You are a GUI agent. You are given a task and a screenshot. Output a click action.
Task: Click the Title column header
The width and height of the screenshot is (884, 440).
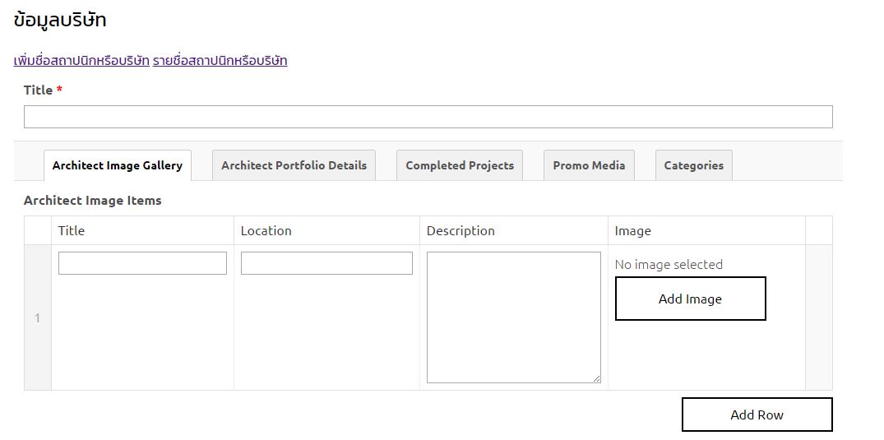click(x=72, y=231)
